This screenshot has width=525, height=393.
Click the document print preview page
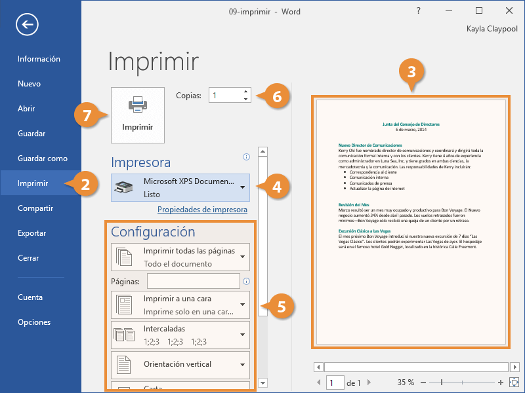click(411, 222)
